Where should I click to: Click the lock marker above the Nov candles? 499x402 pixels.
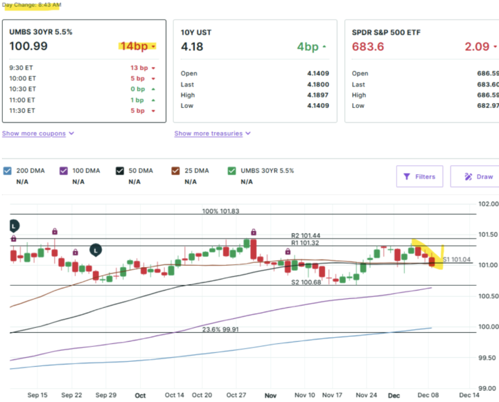[x=288, y=251]
